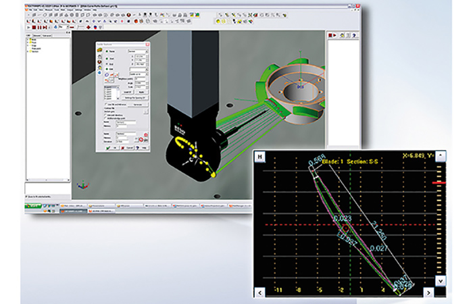Click the up arrow in blade section view
473x304 pixels.
441,155
